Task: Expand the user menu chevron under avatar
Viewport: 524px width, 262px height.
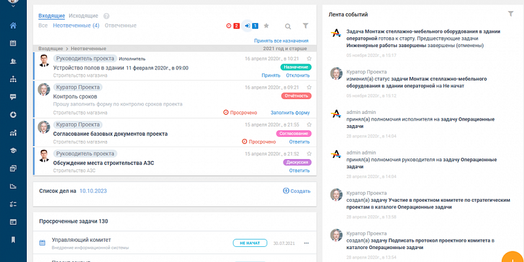Action: pos(13,7)
